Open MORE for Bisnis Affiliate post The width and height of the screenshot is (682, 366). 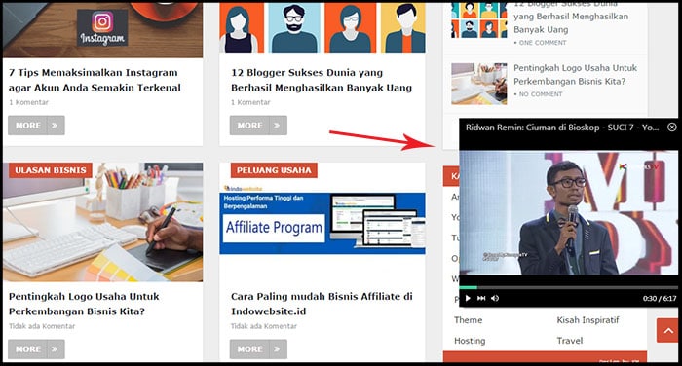[x=258, y=349]
